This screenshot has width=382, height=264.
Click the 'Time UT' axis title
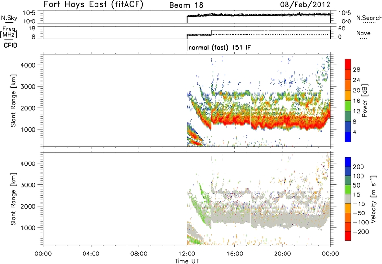click(x=187, y=261)
